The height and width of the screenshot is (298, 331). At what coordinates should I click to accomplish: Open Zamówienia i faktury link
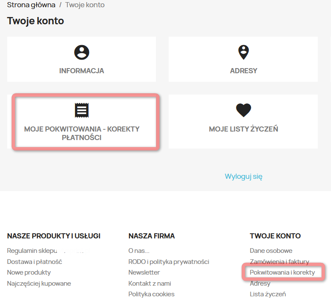click(x=279, y=261)
